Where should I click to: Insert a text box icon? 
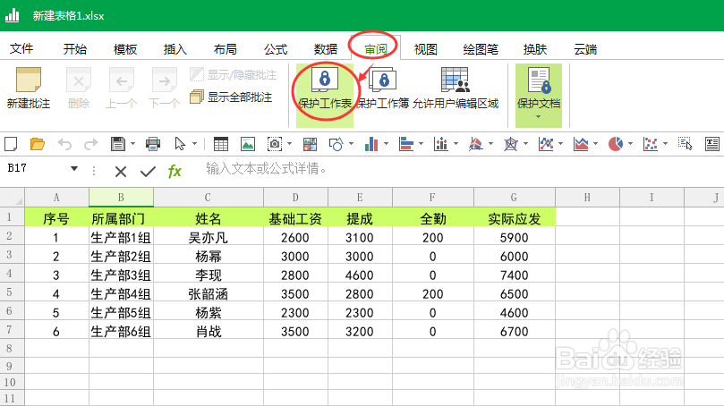(712, 144)
